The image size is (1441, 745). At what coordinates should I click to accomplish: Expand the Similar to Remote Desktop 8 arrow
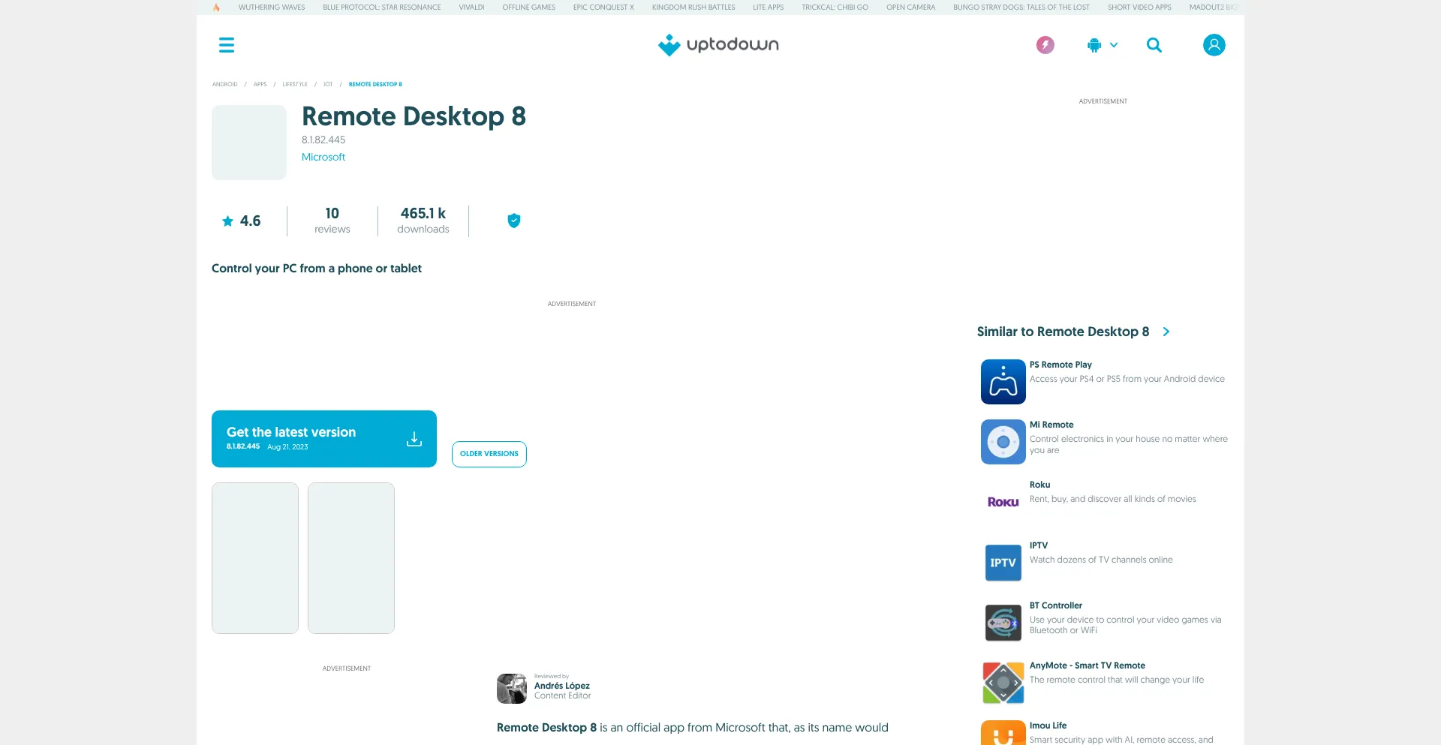pyautogui.click(x=1166, y=332)
